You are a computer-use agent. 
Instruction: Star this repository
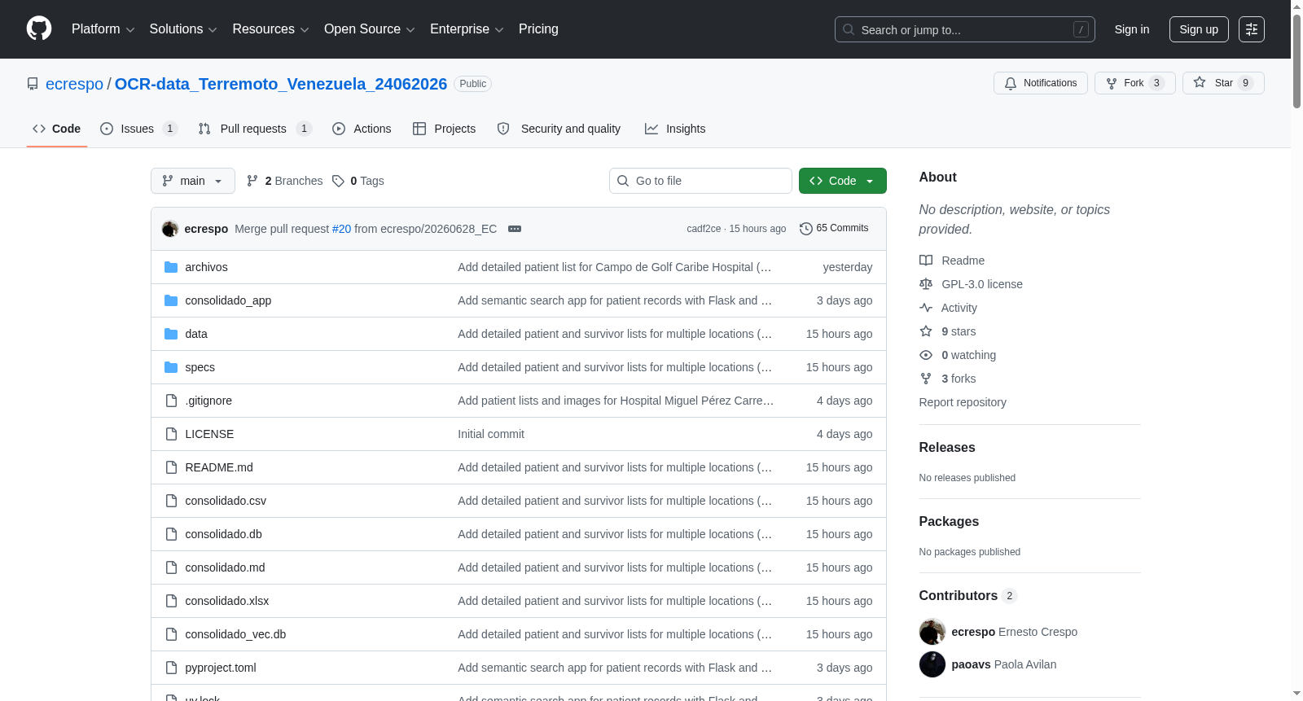pos(1223,83)
